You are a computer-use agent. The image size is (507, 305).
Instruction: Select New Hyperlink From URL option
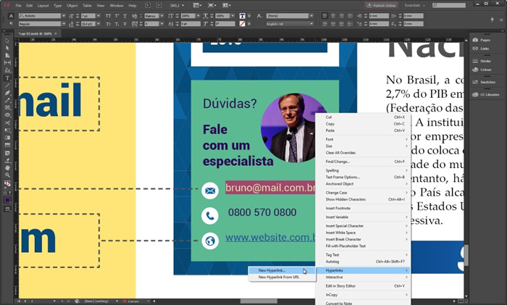click(x=279, y=277)
